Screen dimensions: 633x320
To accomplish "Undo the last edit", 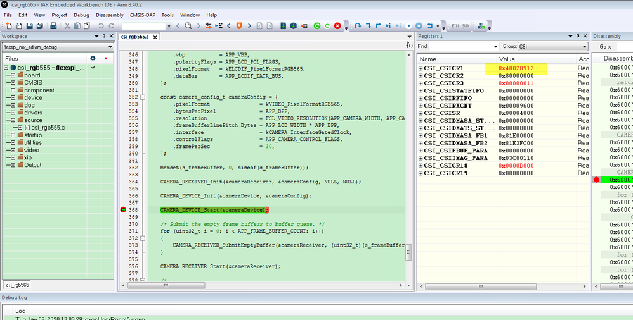I will (101, 26).
